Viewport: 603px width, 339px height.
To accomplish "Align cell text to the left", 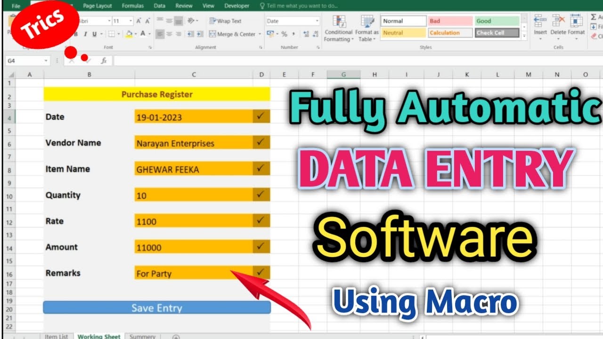I will coord(160,34).
